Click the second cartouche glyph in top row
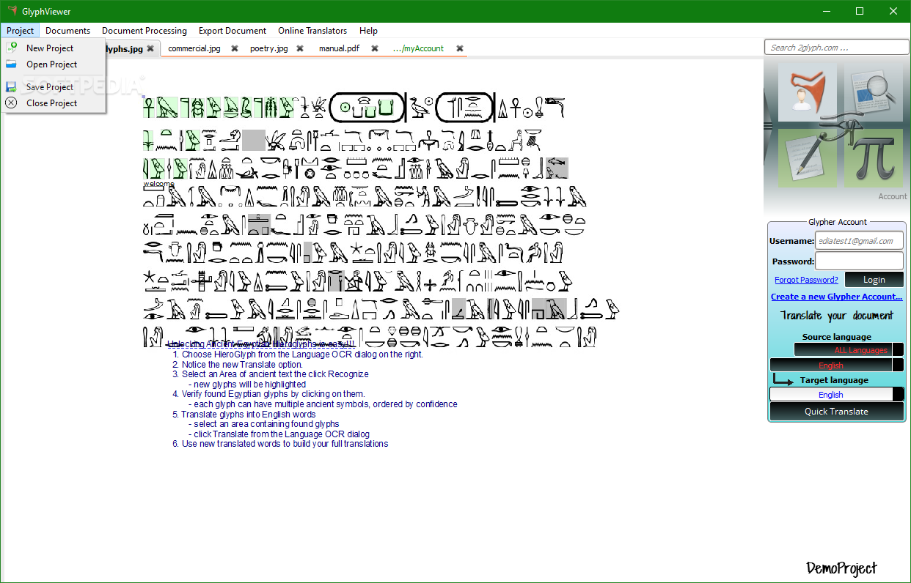 (466, 108)
